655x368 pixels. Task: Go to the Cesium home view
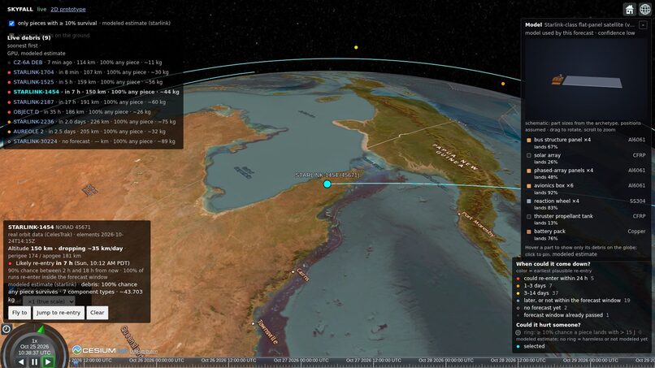click(x=630, y=9)
